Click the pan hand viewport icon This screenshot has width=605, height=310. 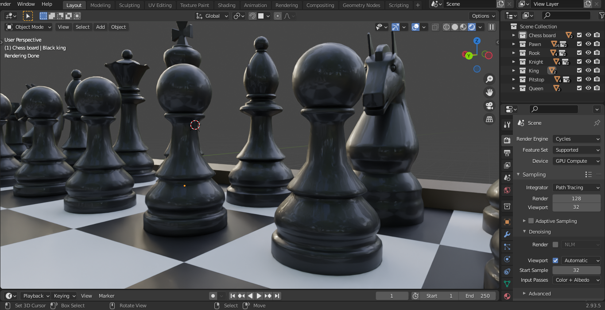click(x=489, y=92)
